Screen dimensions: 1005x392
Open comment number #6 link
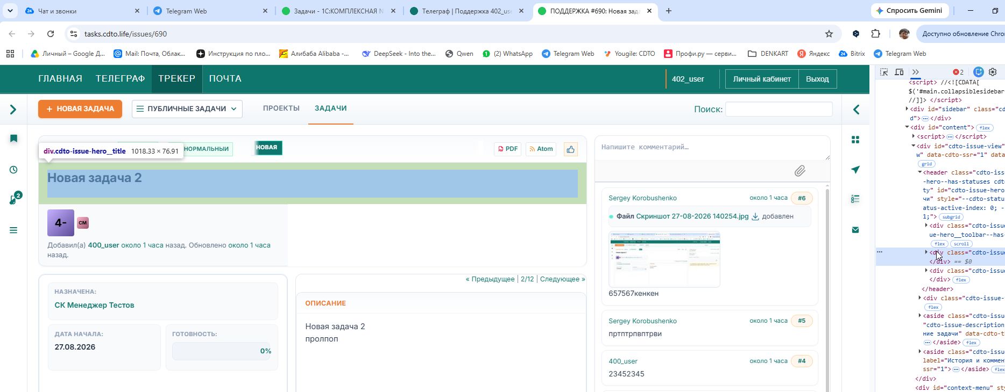click(x=802, y=198)
